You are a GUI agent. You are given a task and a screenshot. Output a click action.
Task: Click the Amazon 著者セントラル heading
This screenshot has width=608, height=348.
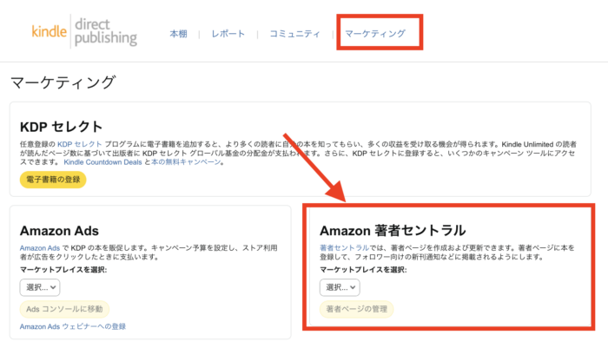[393, 231]
